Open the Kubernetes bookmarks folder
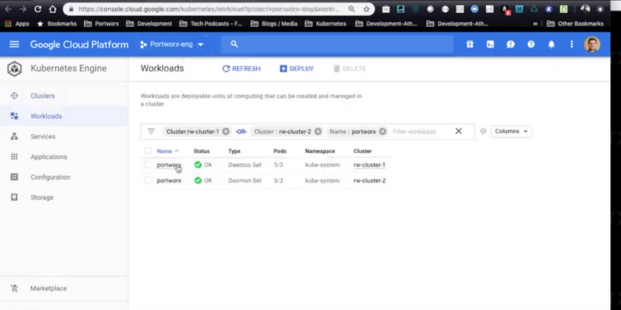This screenshot has height=310, width=621. (326, 24)
